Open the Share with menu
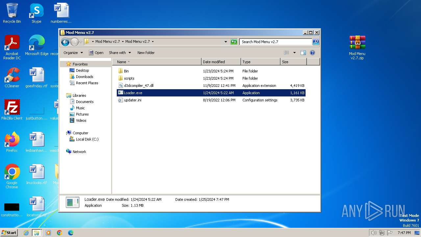Viewport: 421px width, 237px height. click(x=120, y=53)
